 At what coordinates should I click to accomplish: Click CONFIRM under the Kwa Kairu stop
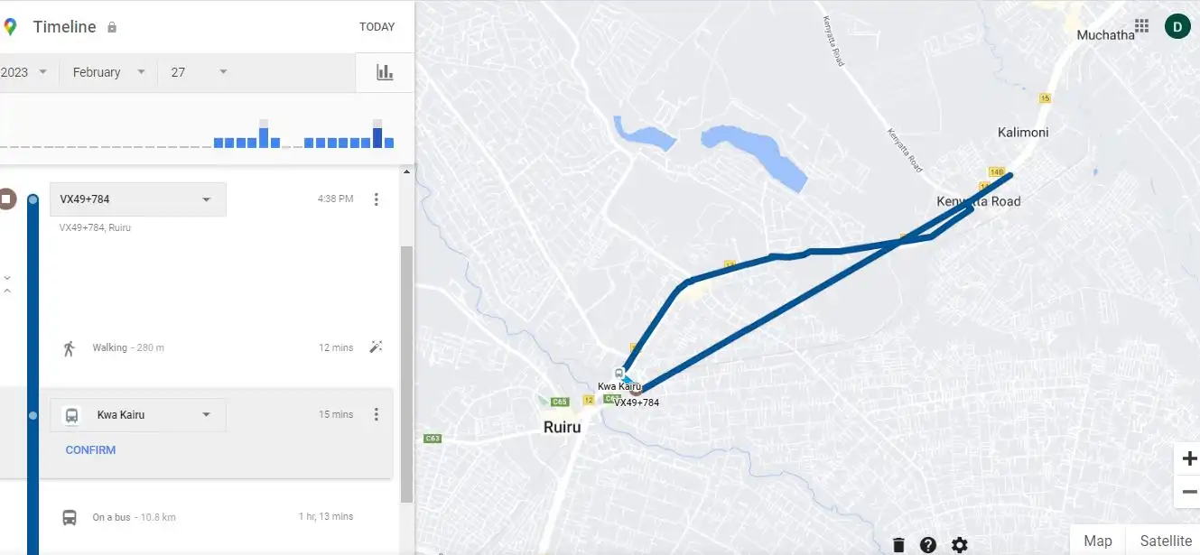(89, 449)
